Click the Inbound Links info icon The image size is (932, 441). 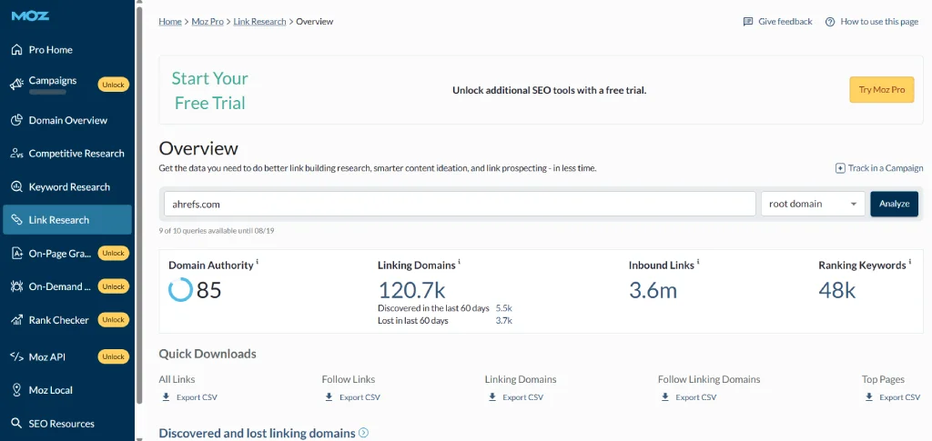[x=698, y=262]
